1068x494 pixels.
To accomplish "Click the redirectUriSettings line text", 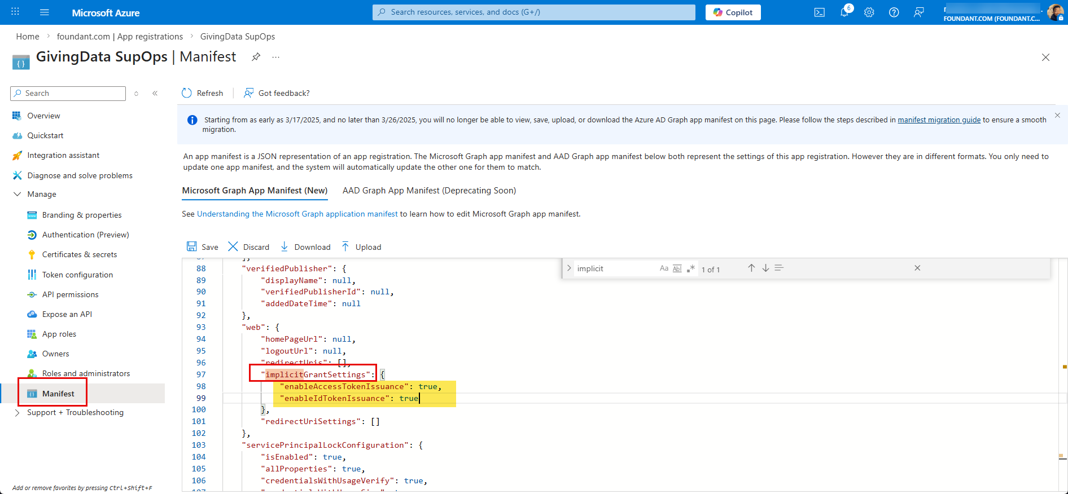I will click(320, 421).
